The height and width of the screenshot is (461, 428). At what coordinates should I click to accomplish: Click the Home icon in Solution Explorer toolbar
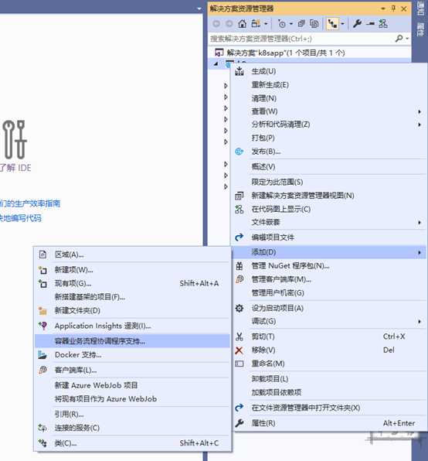coord(242,23)
